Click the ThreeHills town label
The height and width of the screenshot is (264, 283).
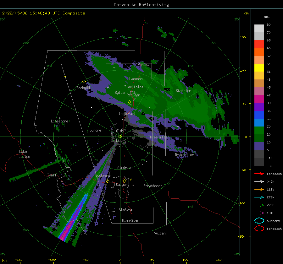point(158,137)
